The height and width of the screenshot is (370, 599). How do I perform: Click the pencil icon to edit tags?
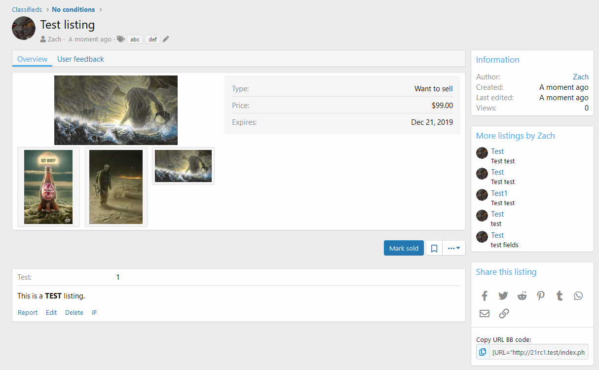tap(166, 39)
